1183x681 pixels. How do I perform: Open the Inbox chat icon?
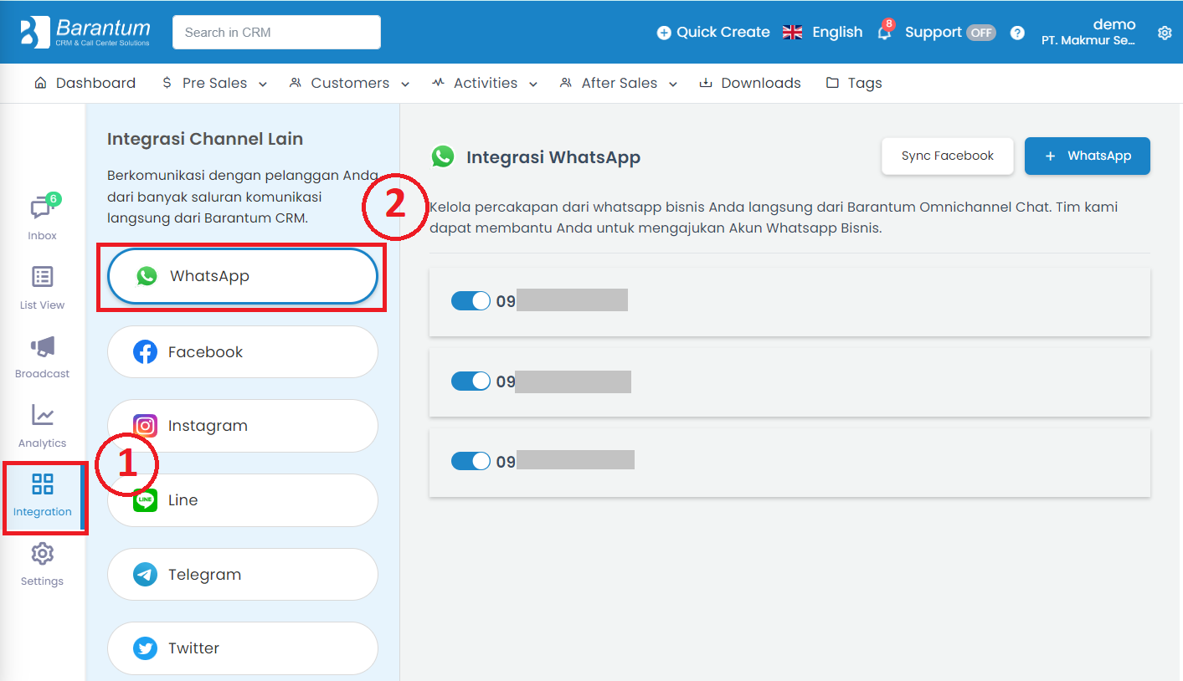tap(42, 208)
